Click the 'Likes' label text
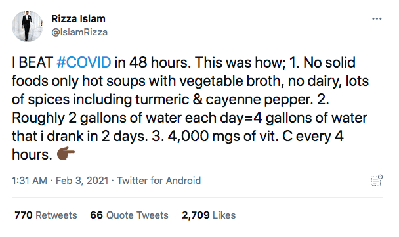The image size is (399, 237). coord(224,215)
